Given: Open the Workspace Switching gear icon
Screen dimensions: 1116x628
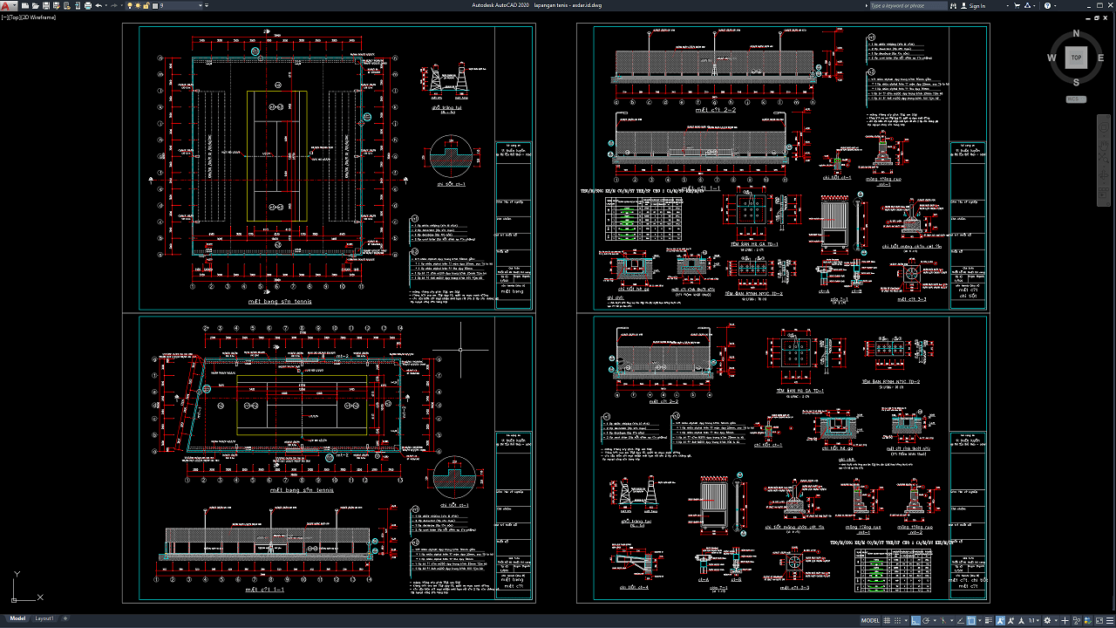Looking at the screenshot, I should tap(1047, 621).
